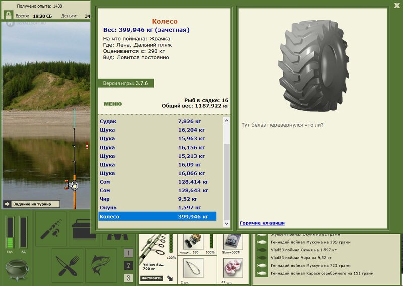
Task: Select the bait thumbnail labeled 47 шт.
Action: [x=233, y=268]
